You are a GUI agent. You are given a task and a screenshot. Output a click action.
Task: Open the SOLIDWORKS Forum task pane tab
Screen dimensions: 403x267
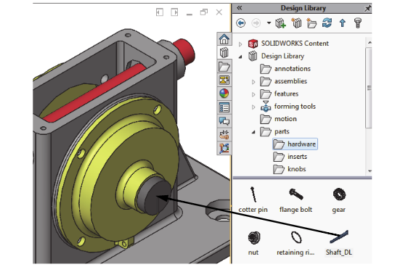pos(224,120)
